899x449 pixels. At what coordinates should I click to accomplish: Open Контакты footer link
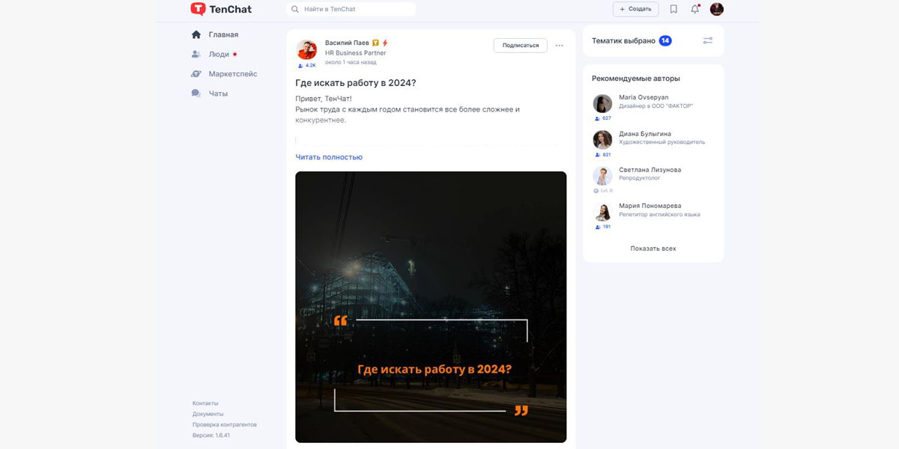tap(205, 403)
